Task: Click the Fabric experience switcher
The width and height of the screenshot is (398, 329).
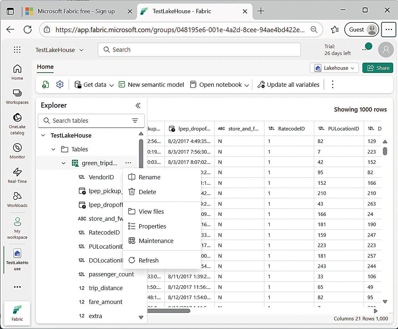Action: pyautogui.click(x=17, y=313)
